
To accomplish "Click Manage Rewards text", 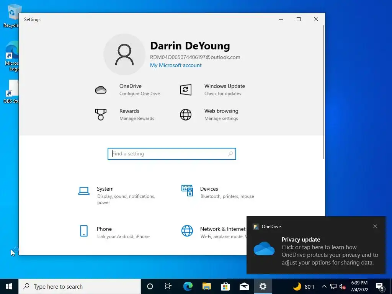I will point(137,119).
